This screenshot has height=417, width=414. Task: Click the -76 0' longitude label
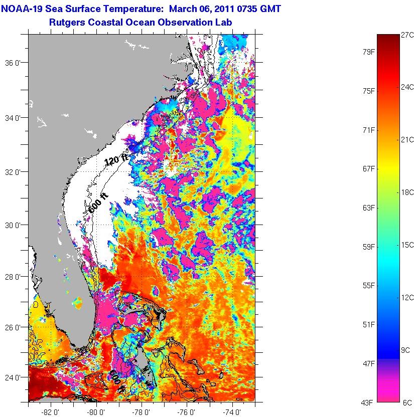point(187,412)
